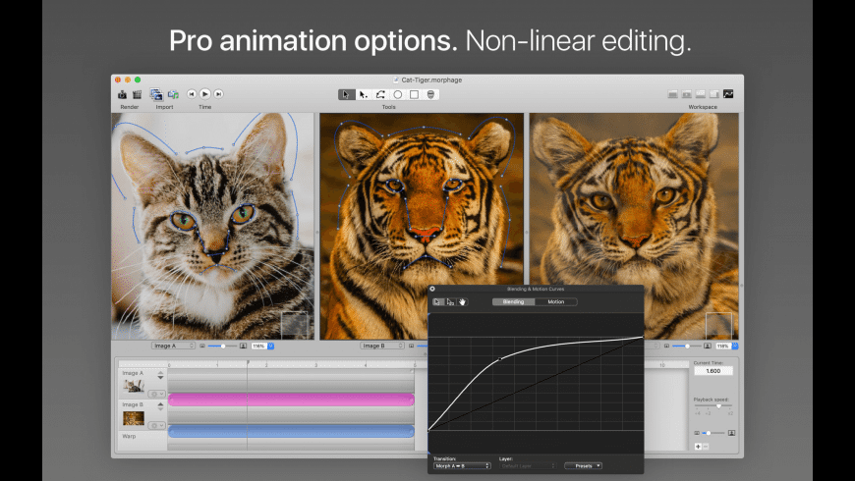This screenshot has width=855, height=481.
Task: Click the Image A track thumbnail
Action: tap(133, 386)
